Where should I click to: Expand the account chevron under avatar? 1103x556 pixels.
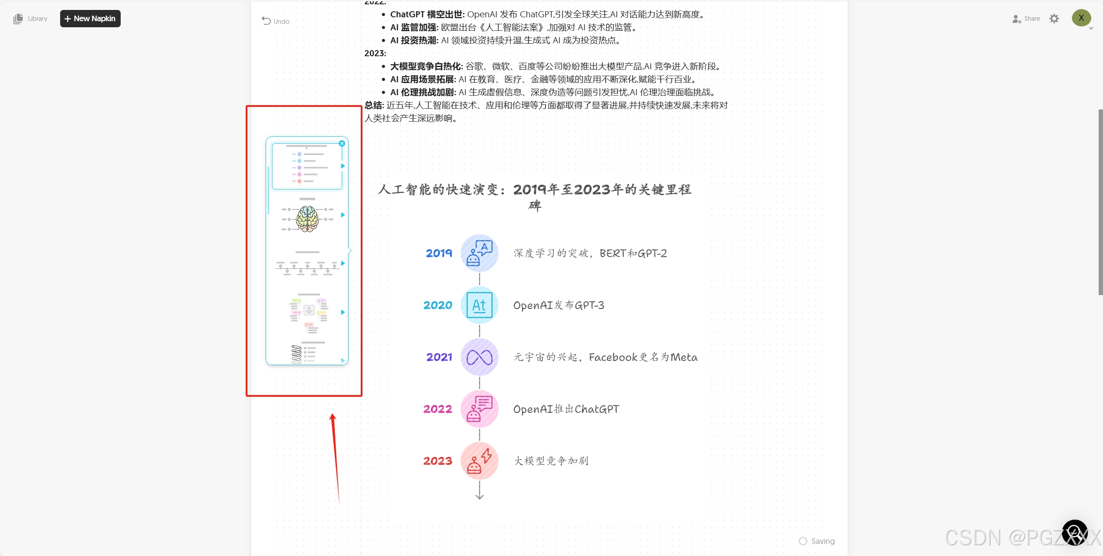click(x=1091, y=29)
